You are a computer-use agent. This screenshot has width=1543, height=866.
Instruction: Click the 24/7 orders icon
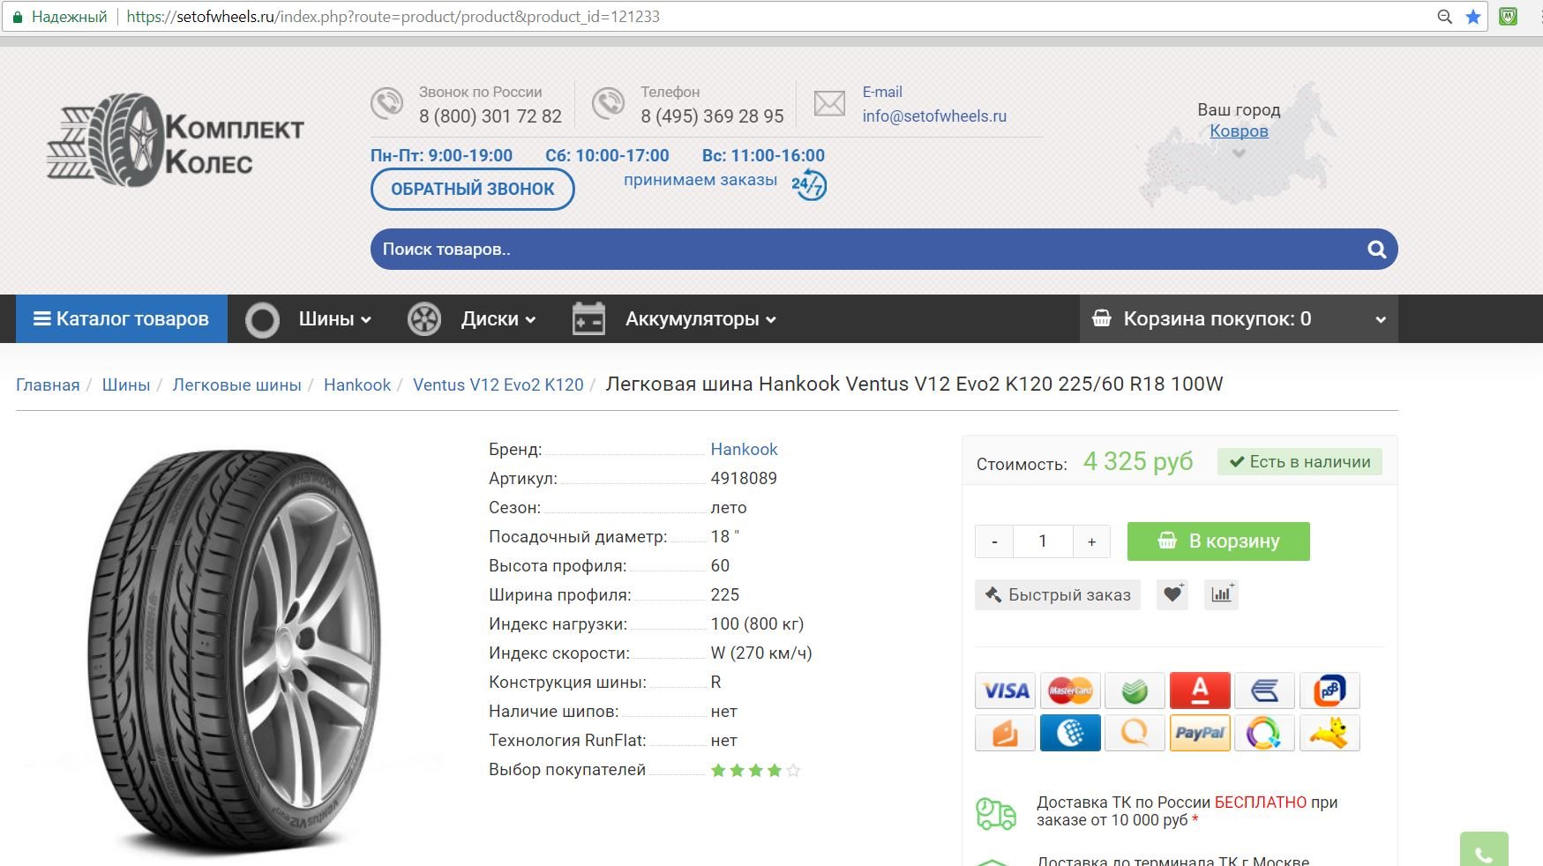pos(809,185)
